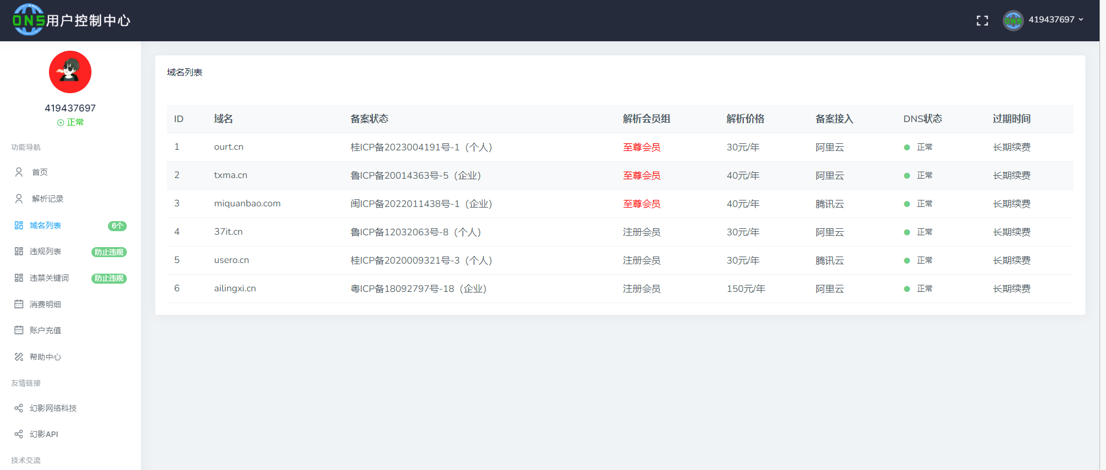1106x470 pixels.
Task: Click 长期续费 for the ailingxi.cn row
Action: (1012, 289)
